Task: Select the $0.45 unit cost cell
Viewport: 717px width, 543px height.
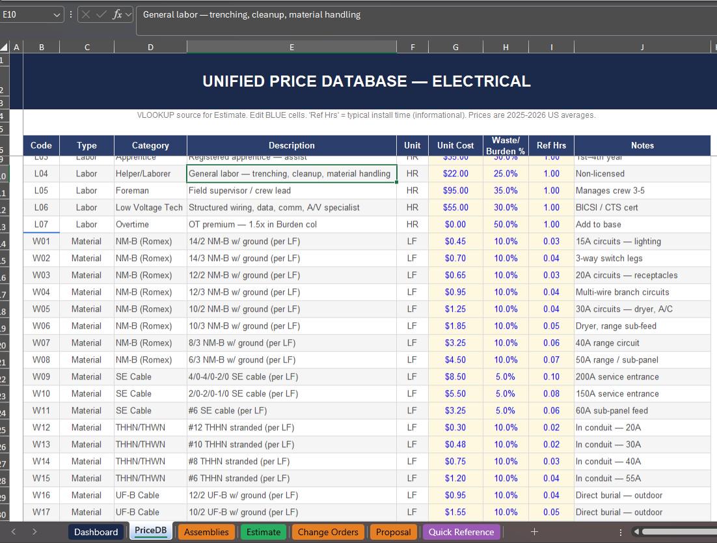Action: [x=455, y=241]
